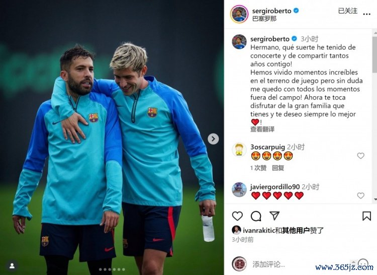Like 3oscarpuig's comment heart
377x275 pixels.
(x=360, y=156)
